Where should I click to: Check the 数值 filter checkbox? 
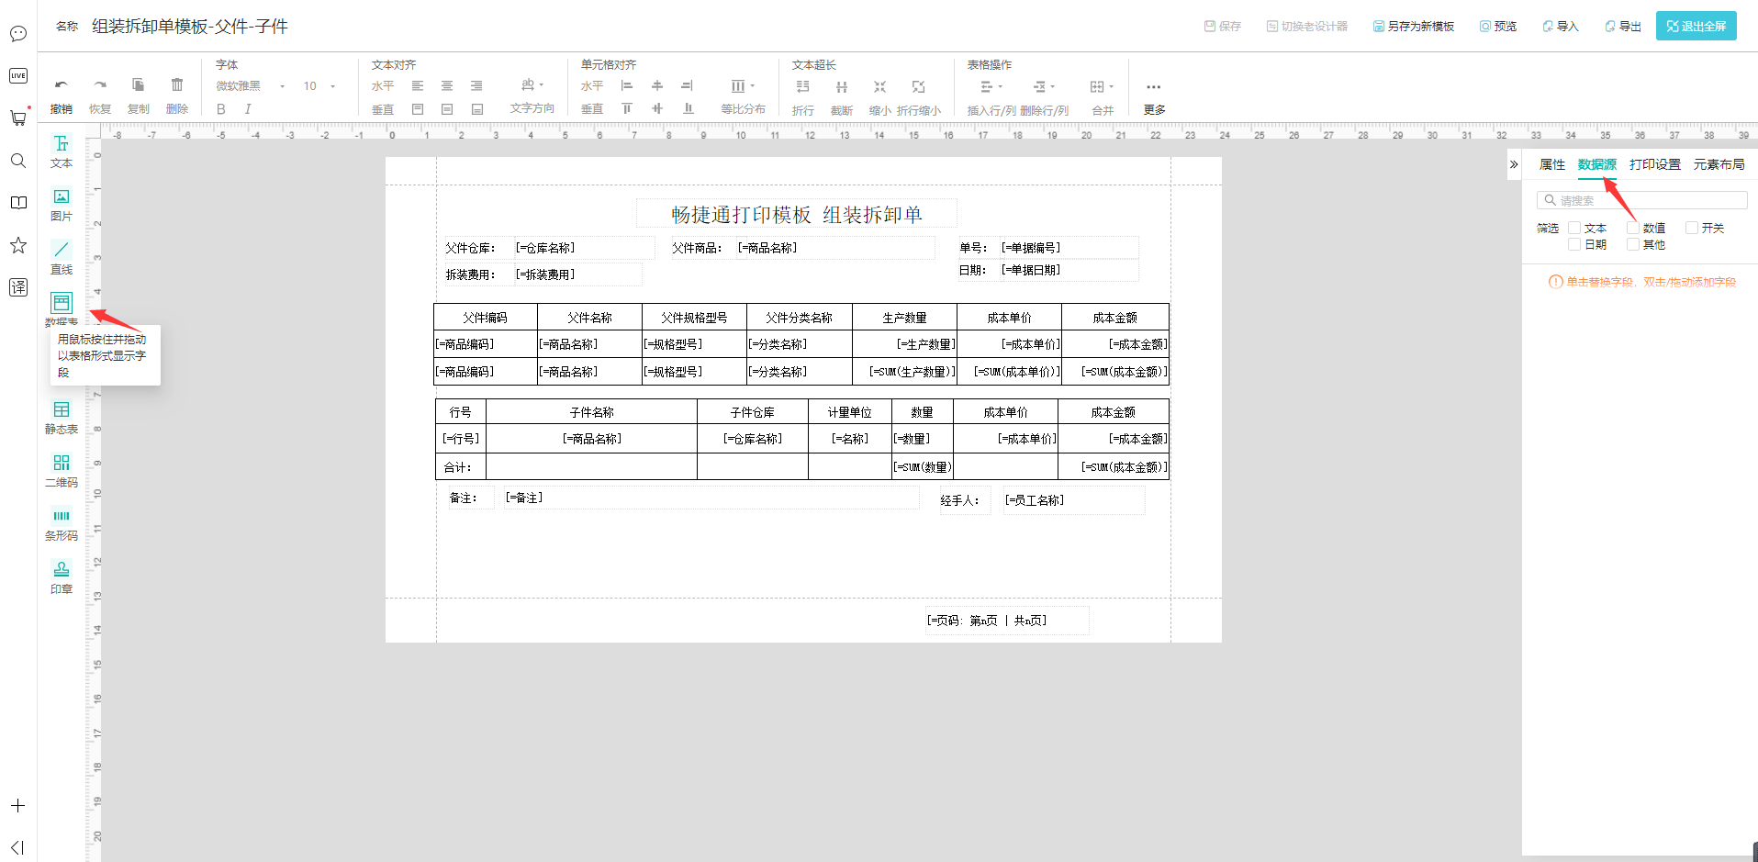click(1633, 228)
